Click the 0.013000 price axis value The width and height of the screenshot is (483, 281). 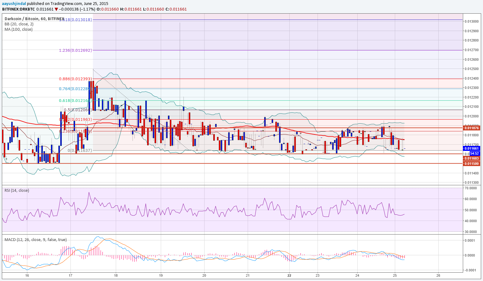(472, 21)
